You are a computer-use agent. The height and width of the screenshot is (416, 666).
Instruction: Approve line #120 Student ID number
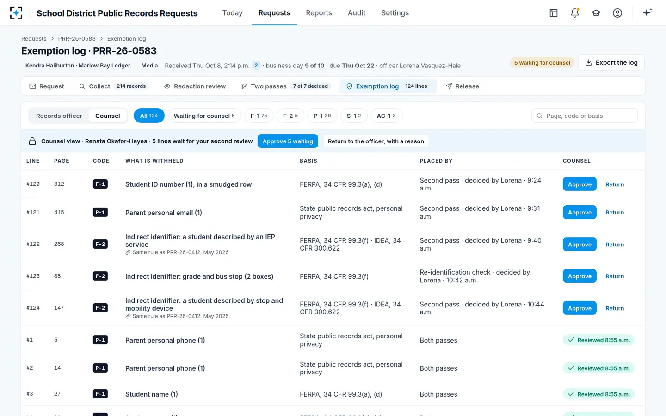[580, 184]
